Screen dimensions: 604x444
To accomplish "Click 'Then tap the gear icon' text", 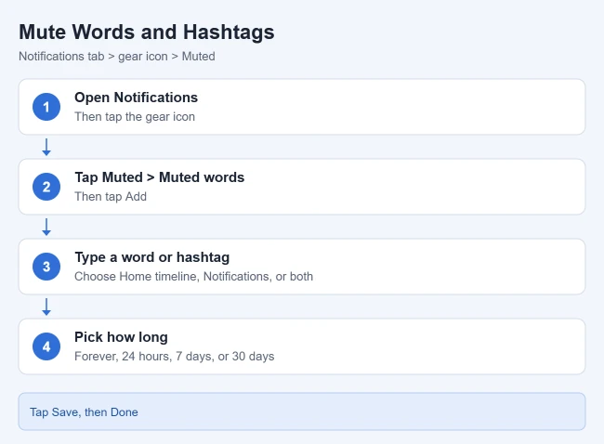I will pyautogui.click(x=135, y=117).
